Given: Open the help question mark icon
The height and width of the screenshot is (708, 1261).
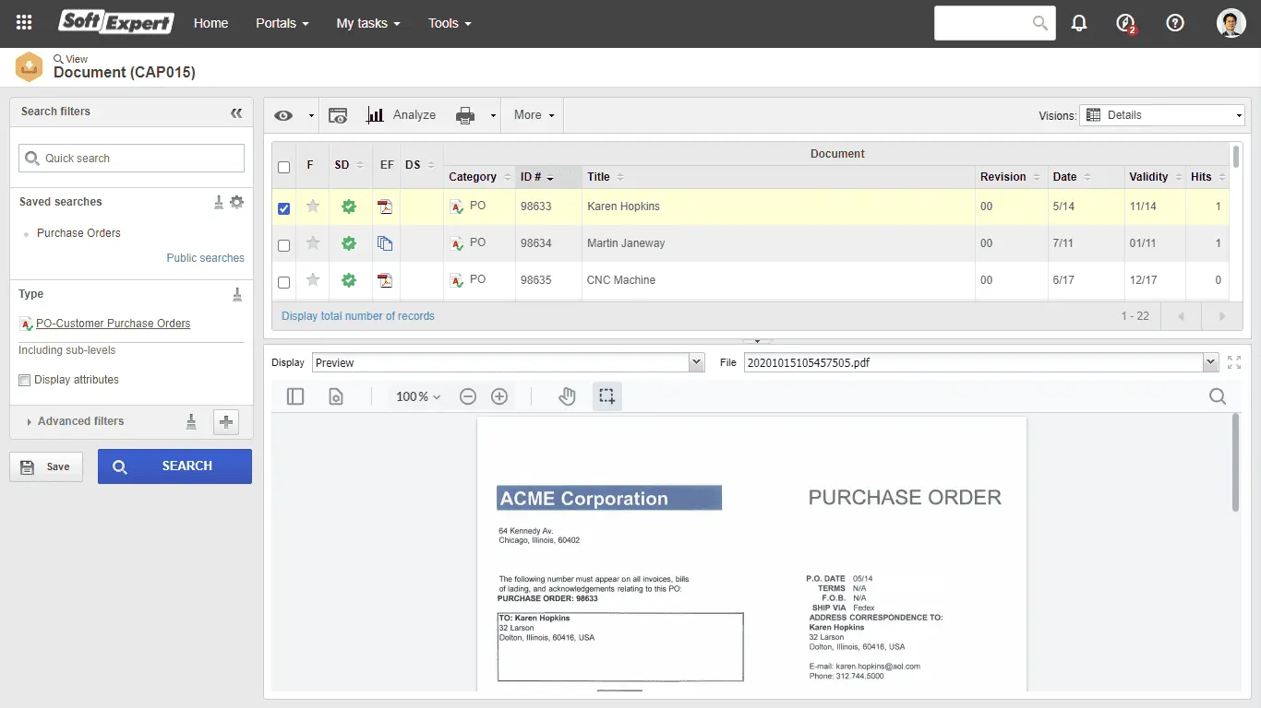Looking at the screenshot, I should coord(1174,23).
